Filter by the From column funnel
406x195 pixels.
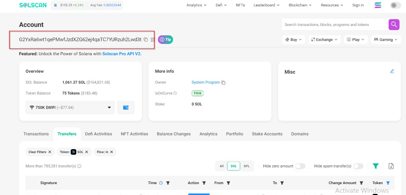[229, 183]
